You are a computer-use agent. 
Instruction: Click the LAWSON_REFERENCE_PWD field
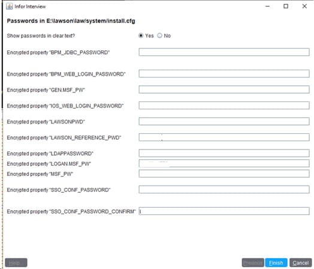[224, 138]
